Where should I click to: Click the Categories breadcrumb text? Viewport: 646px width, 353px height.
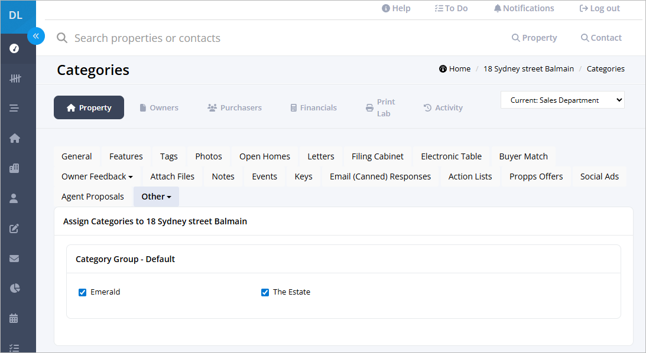tap(606, 68)
